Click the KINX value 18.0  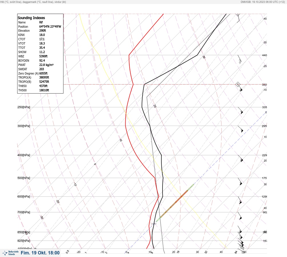pyautogui.click(x=42, y=35)
